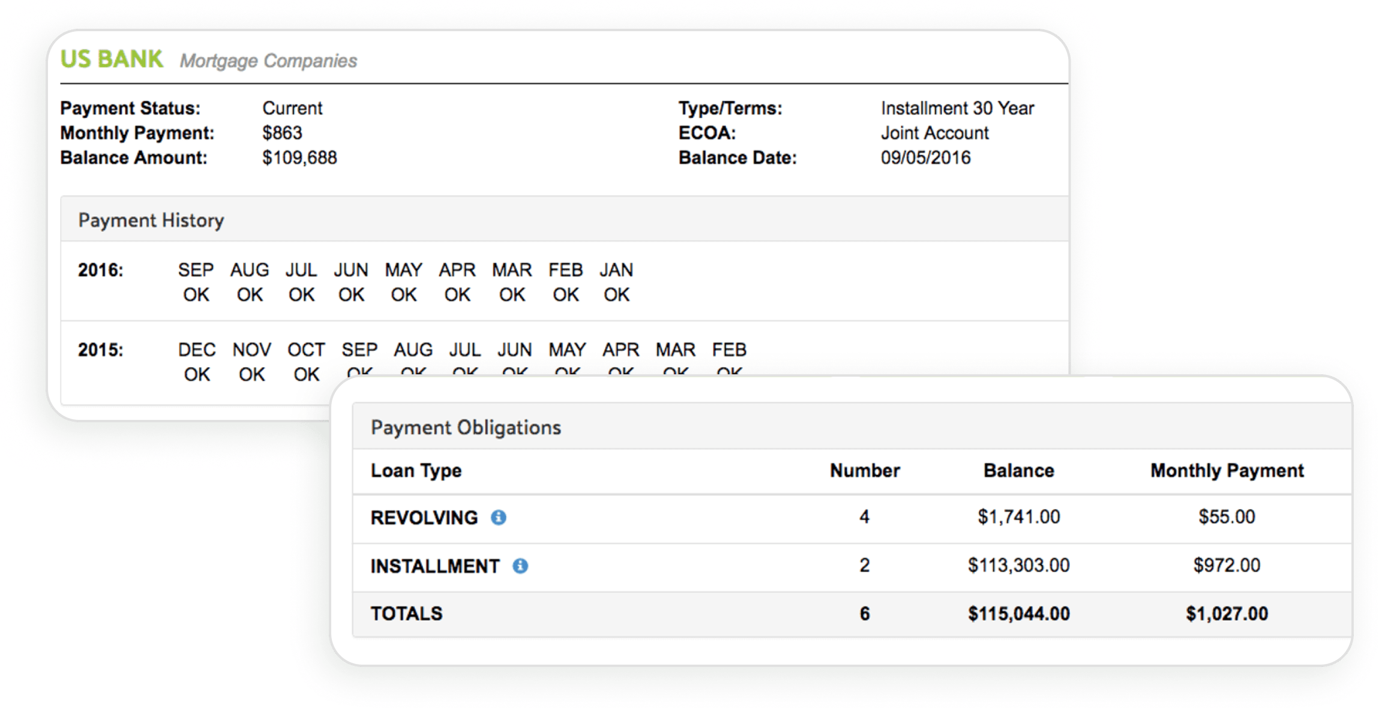Click the INSTALLMENT loan type row label
The width and height of the screenshot is (1385, 715).
(x=434, y=566)
